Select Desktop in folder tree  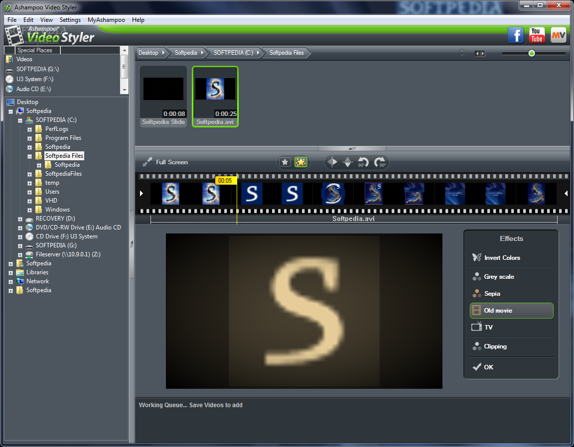click(x=27, y=102)
